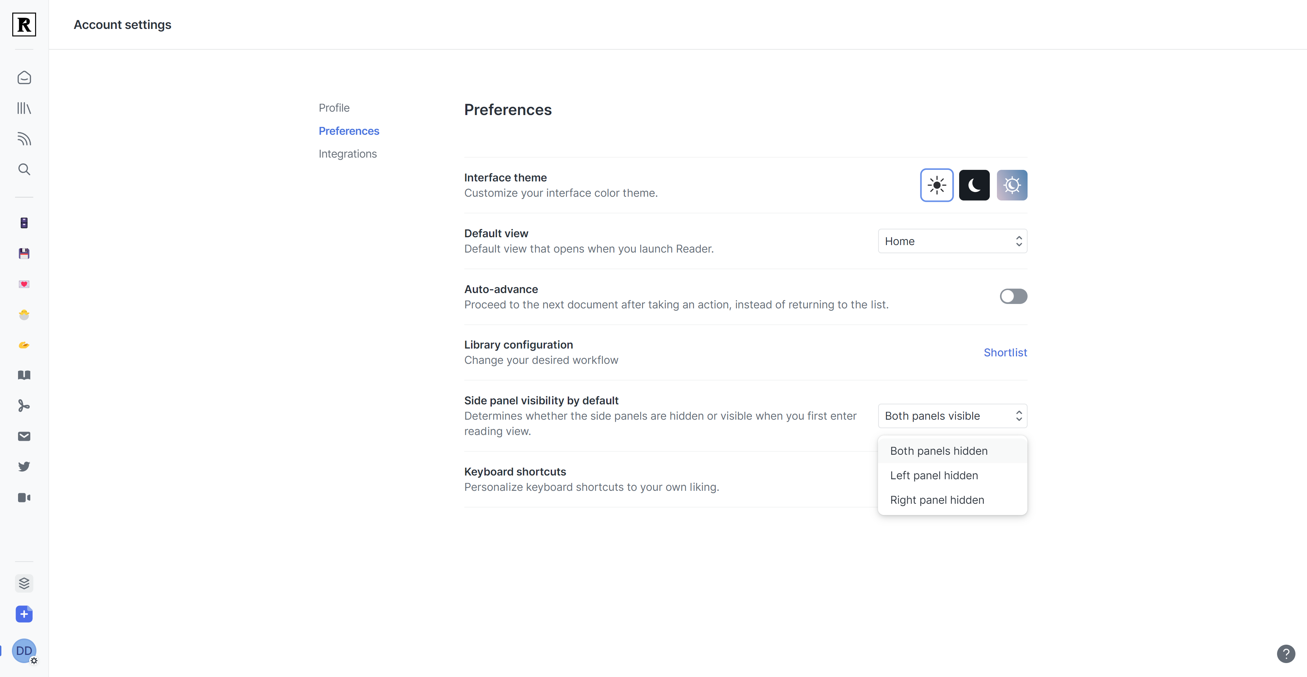1307x677 pixels.
Task: Switch to the Integrations settings tab
Action: pyautogui.click(x=347, y=154)
